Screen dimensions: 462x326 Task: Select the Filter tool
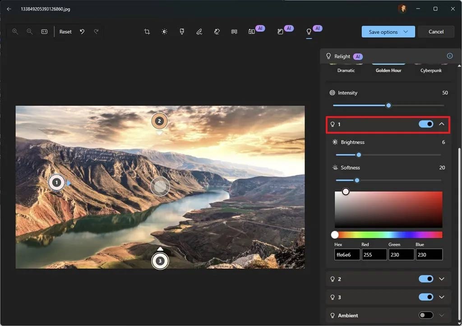click(x=182, y=32)
